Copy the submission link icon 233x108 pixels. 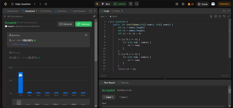[x=94, y=16]
